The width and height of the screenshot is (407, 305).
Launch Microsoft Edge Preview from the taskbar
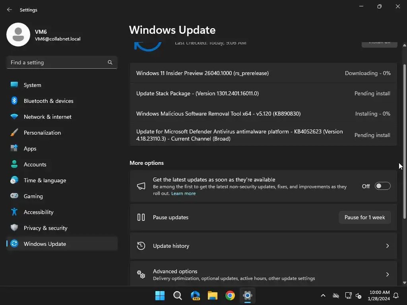(x=195, y=295)
